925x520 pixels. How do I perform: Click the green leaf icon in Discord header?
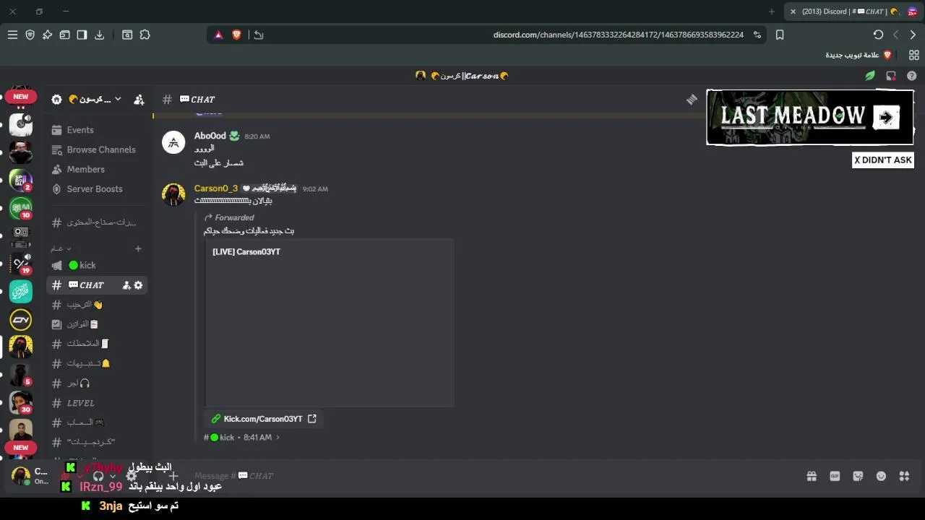(x=870, y=76)
